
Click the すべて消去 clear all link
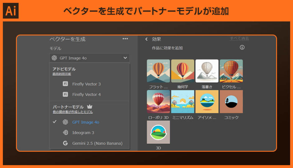pyautogui.click(x=239, y=38)
